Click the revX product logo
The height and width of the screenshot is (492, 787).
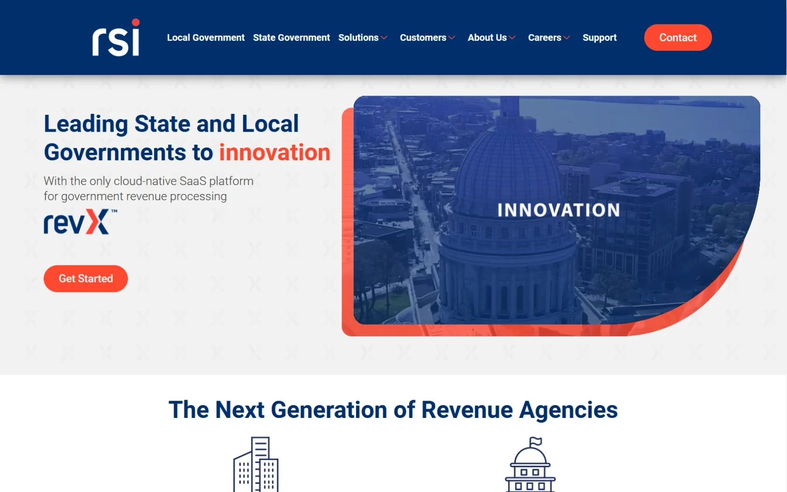pyautogui.click(x=81, y=222)
